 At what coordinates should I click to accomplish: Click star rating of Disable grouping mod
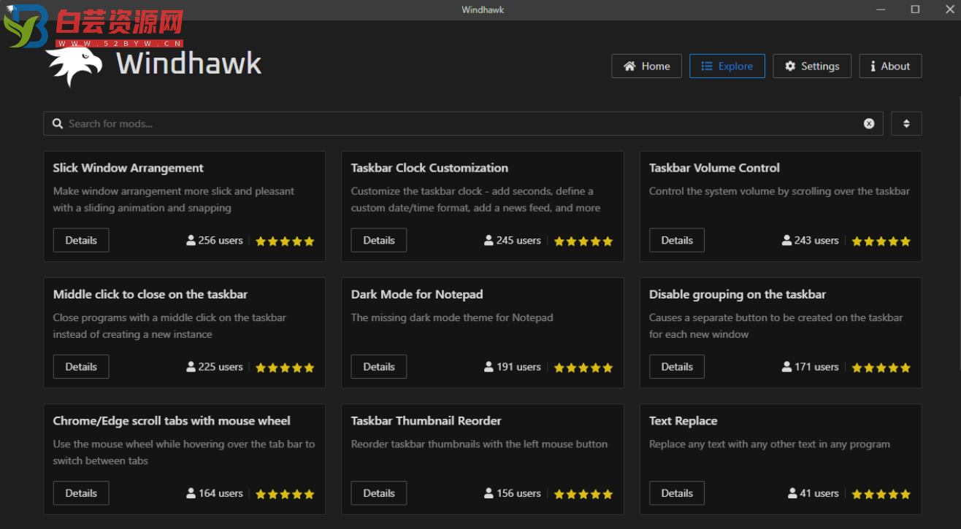(881, 367)
